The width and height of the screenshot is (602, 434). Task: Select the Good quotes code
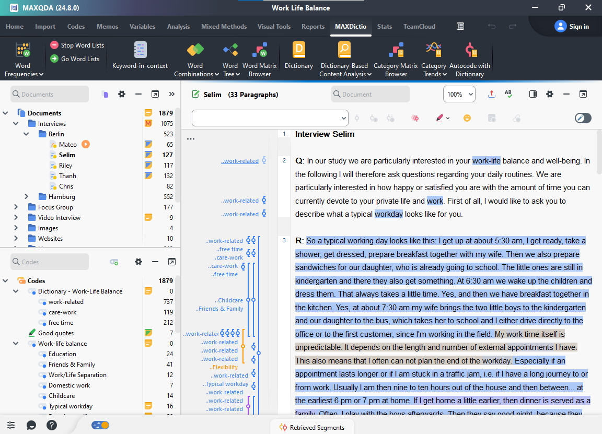(56, 333)
